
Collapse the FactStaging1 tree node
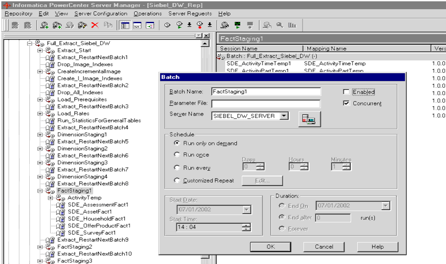point(40,191)
